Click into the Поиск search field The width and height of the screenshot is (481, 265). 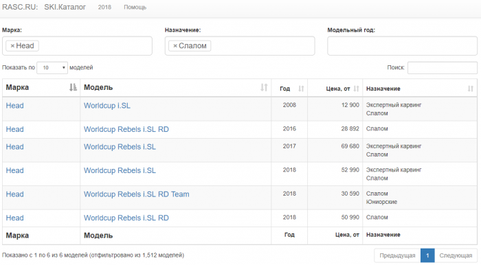click(443, 68)
